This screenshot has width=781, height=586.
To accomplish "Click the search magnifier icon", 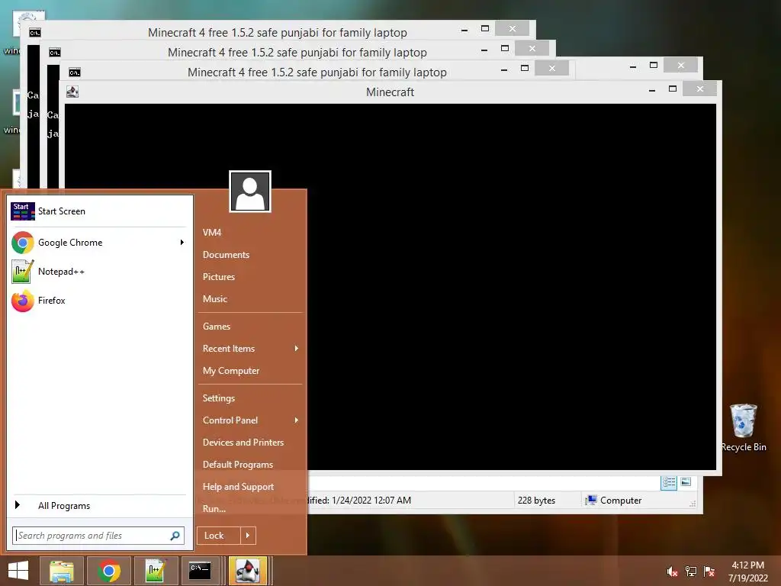I will pyautogui.click(x=175, y=536).
